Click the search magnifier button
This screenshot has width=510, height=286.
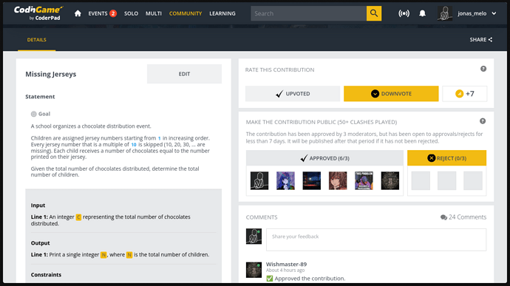click(x=374, y=13)
